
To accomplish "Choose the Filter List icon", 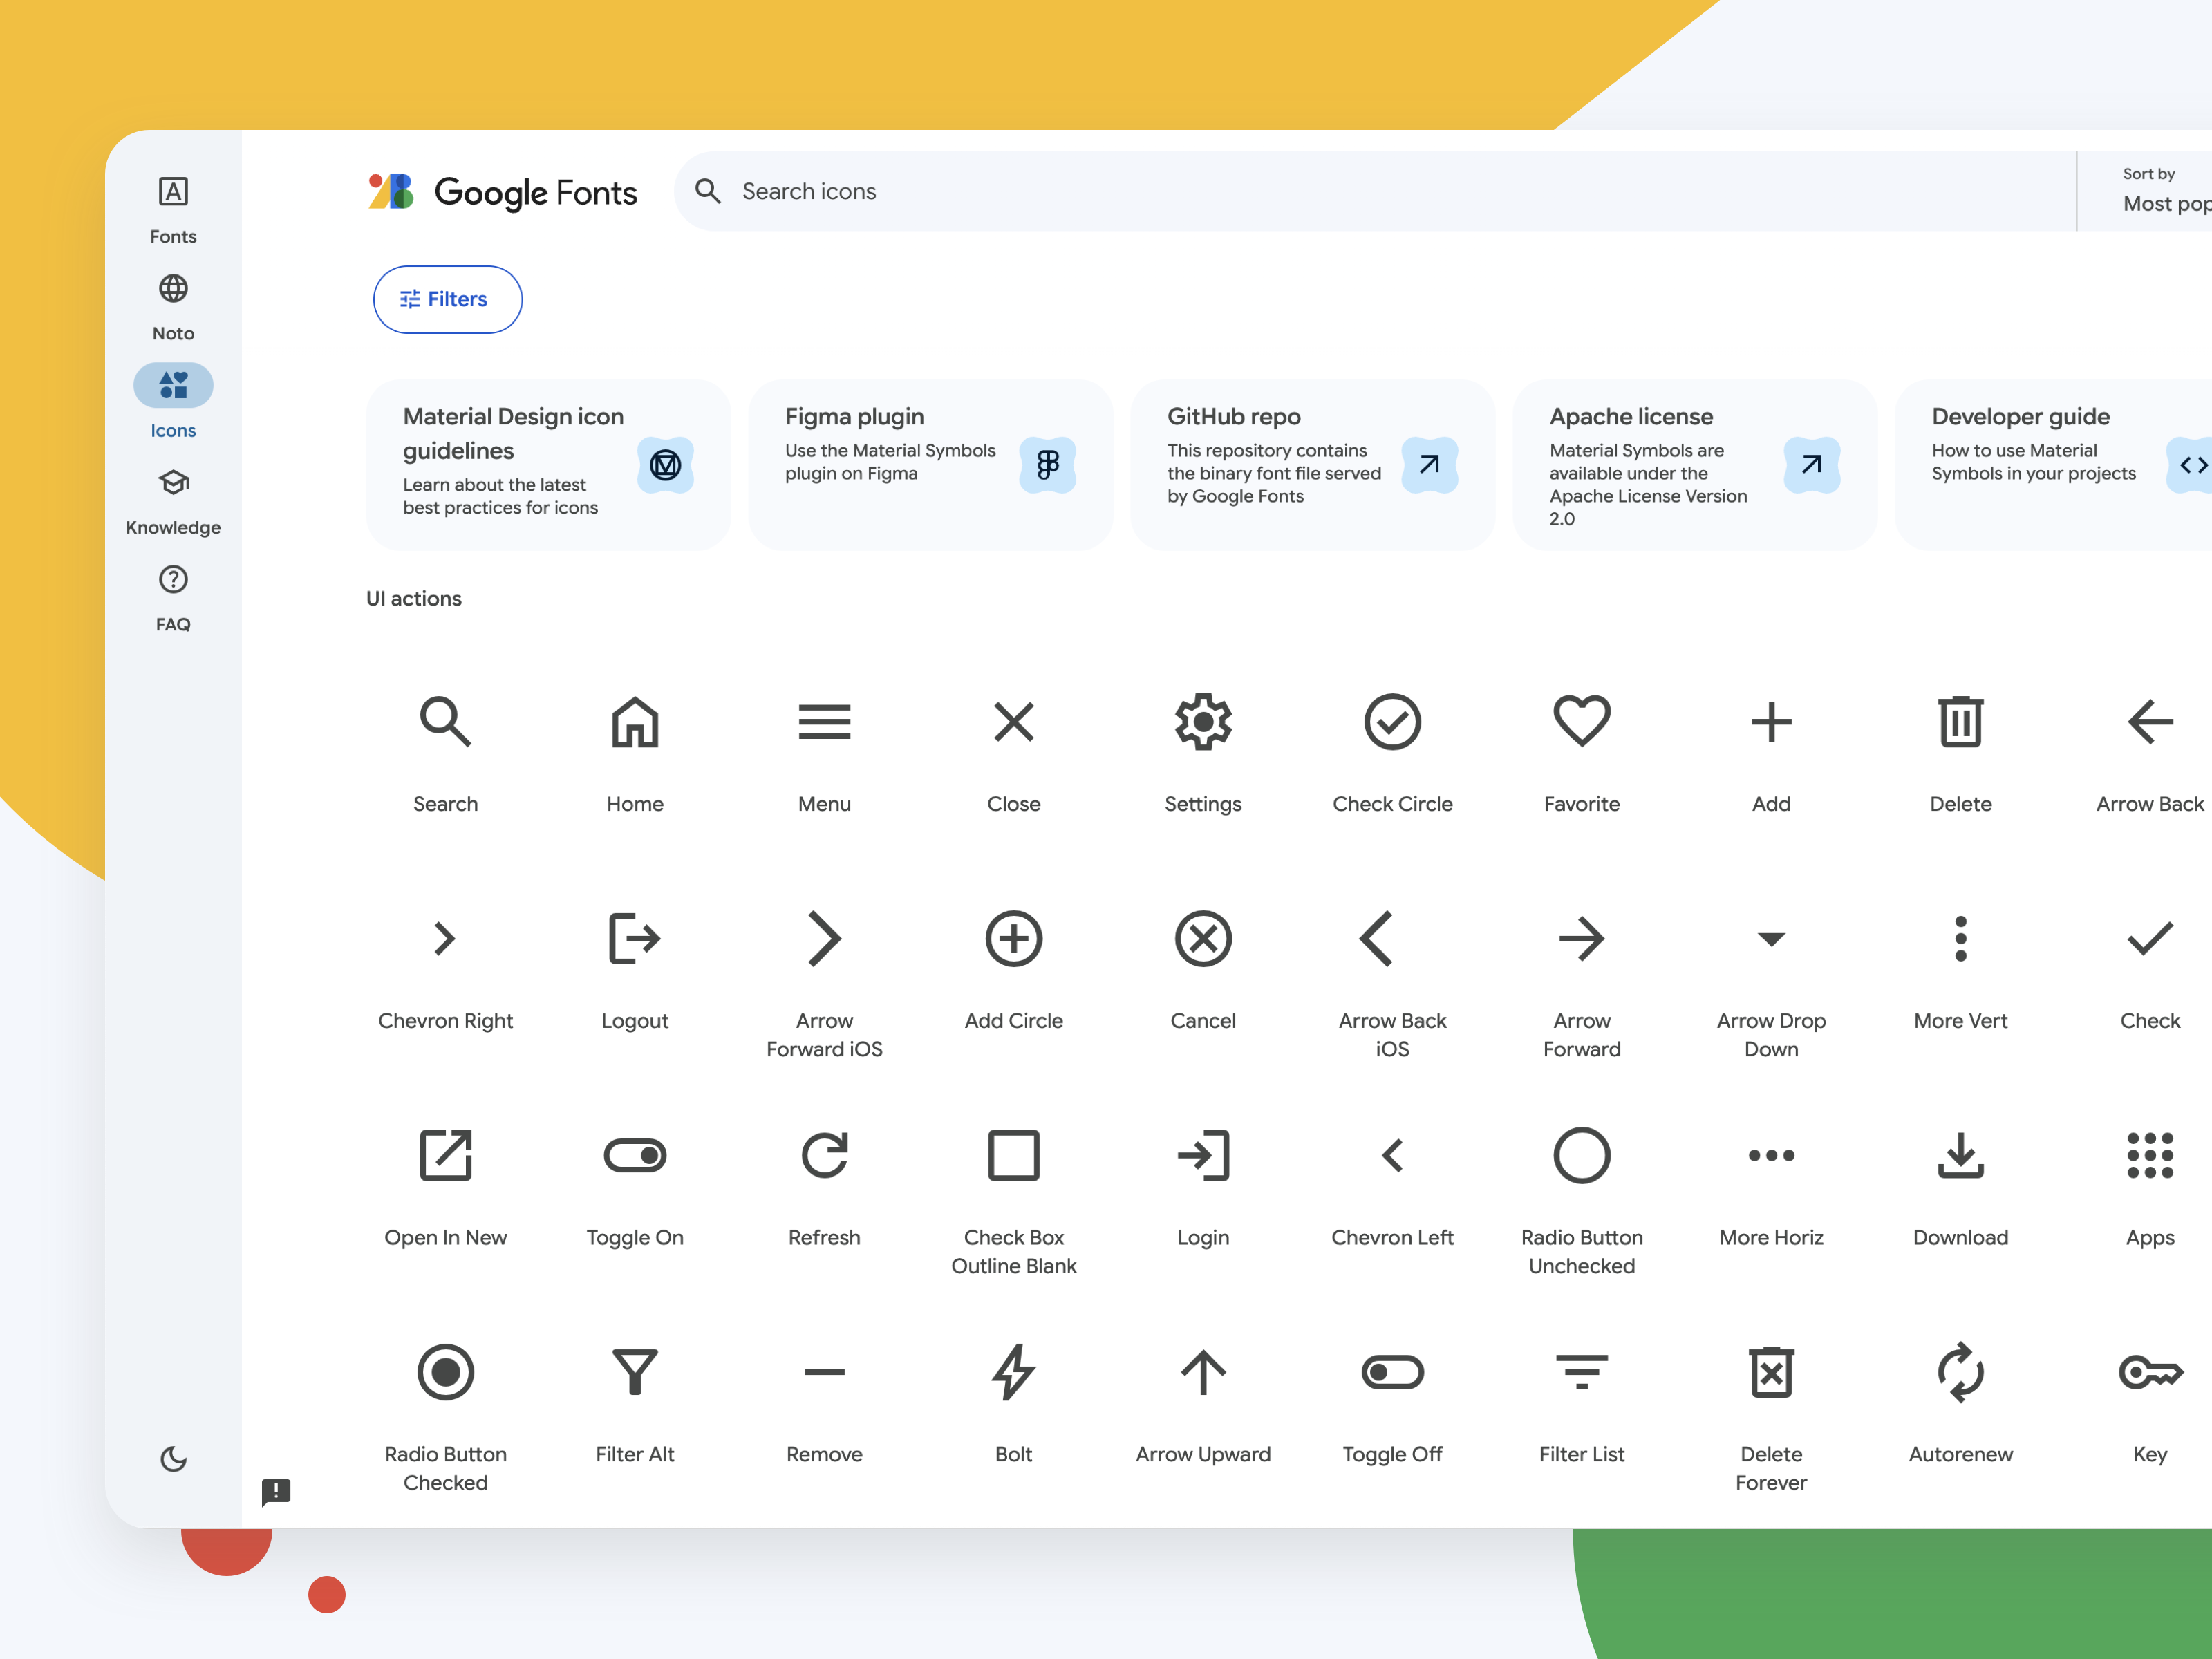I will [1581, 1372].
